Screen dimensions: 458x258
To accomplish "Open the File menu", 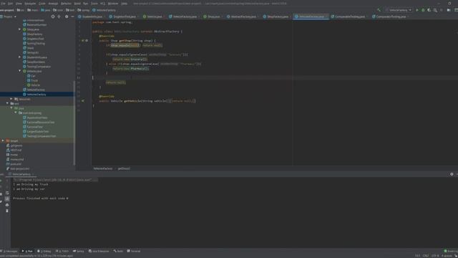I will [3, 4].
